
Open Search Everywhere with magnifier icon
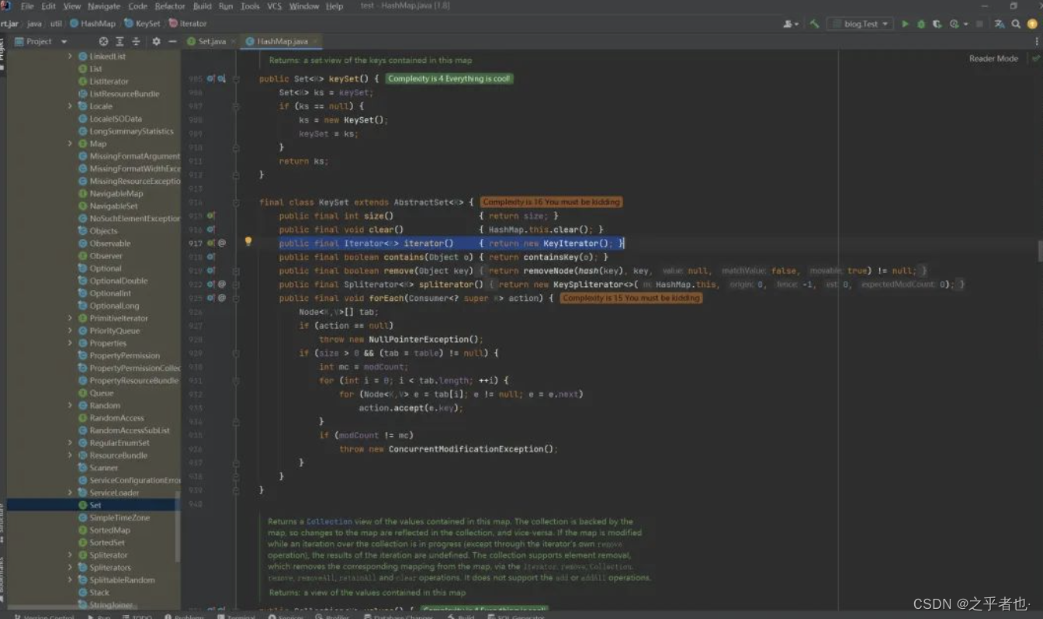(x=1015, y=23)
